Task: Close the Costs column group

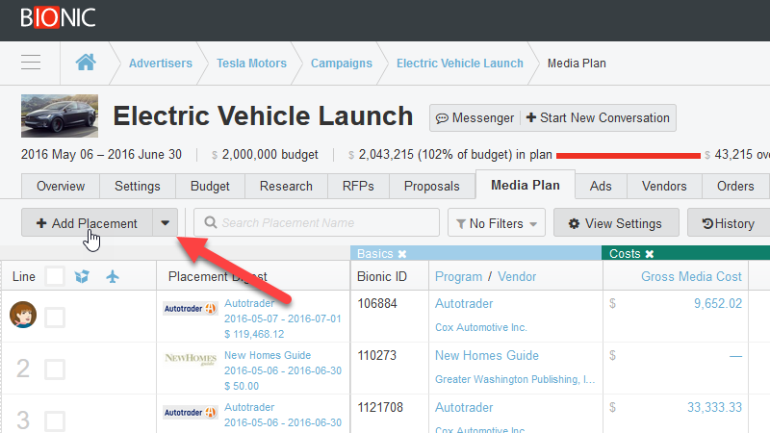Action: [x=649, y=254]
